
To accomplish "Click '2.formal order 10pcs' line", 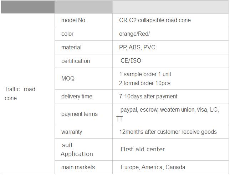I will pos(145,83).
